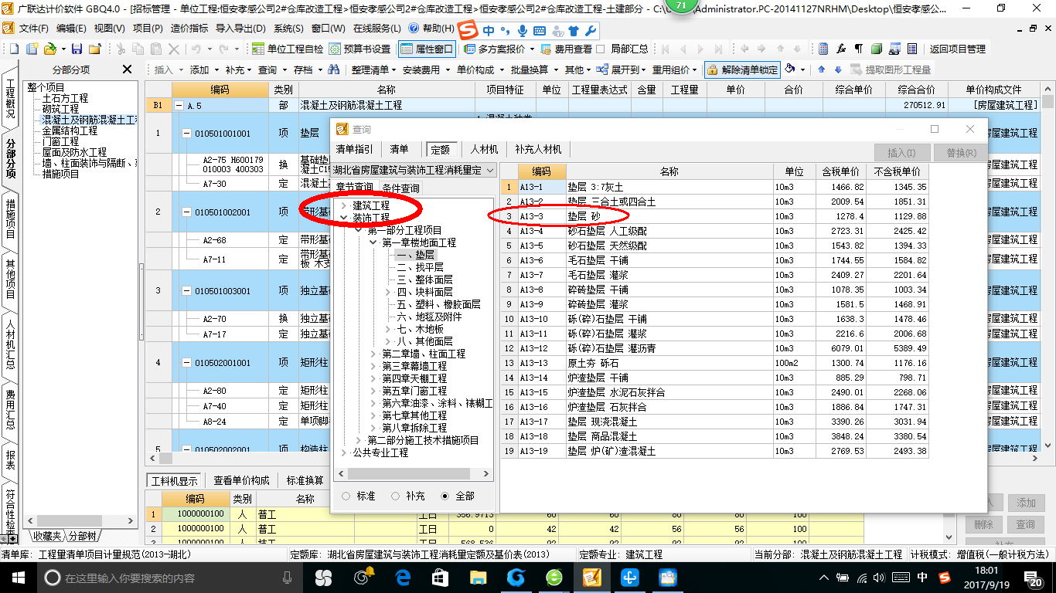Click the fx formula icon
1056x593 pixels.
(841, 49)
